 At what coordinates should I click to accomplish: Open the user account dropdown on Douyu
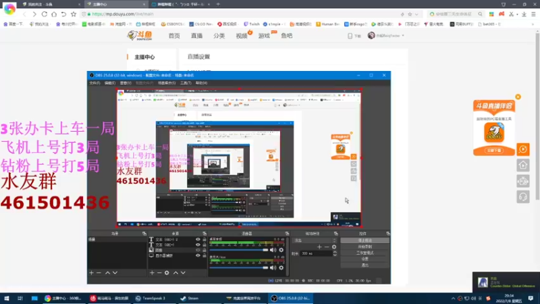386,36
